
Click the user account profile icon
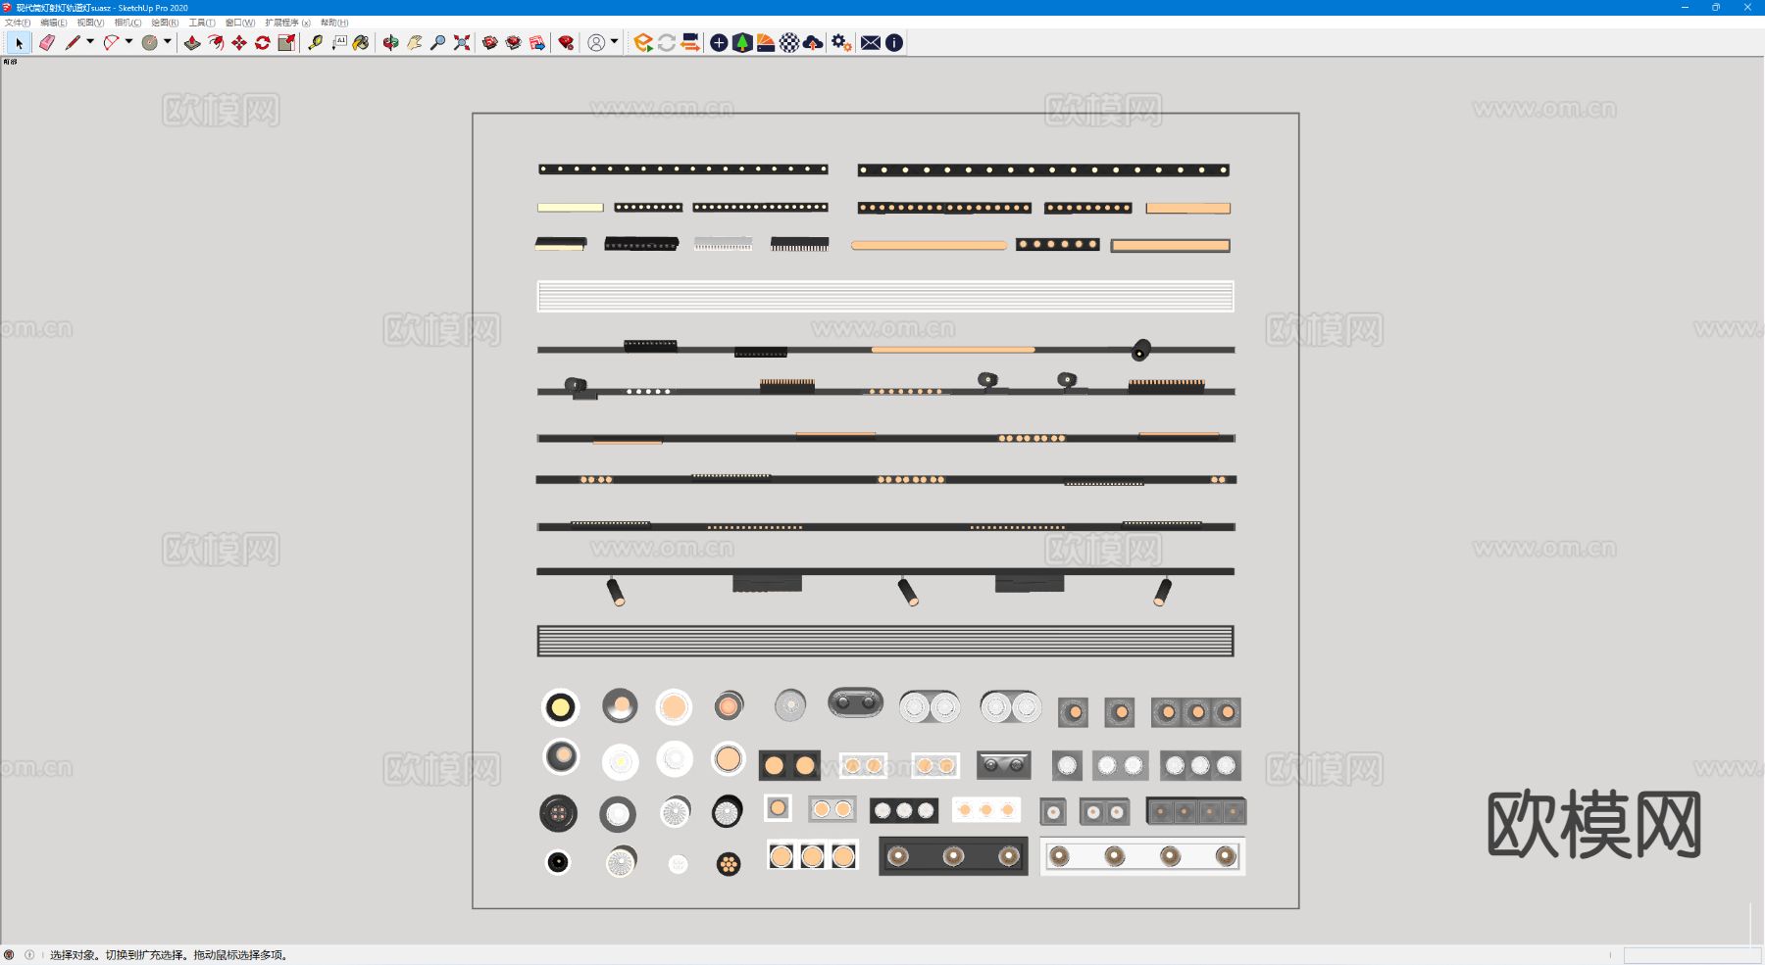(596, 43)
